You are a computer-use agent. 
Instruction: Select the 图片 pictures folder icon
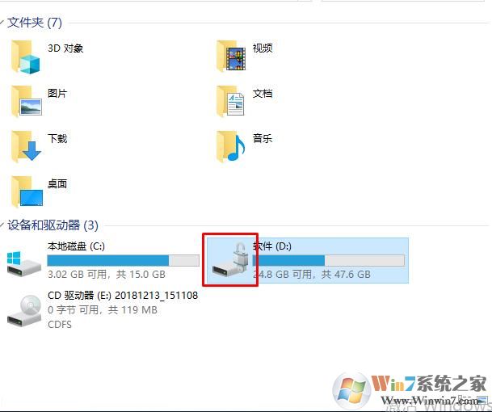[27, 101]
